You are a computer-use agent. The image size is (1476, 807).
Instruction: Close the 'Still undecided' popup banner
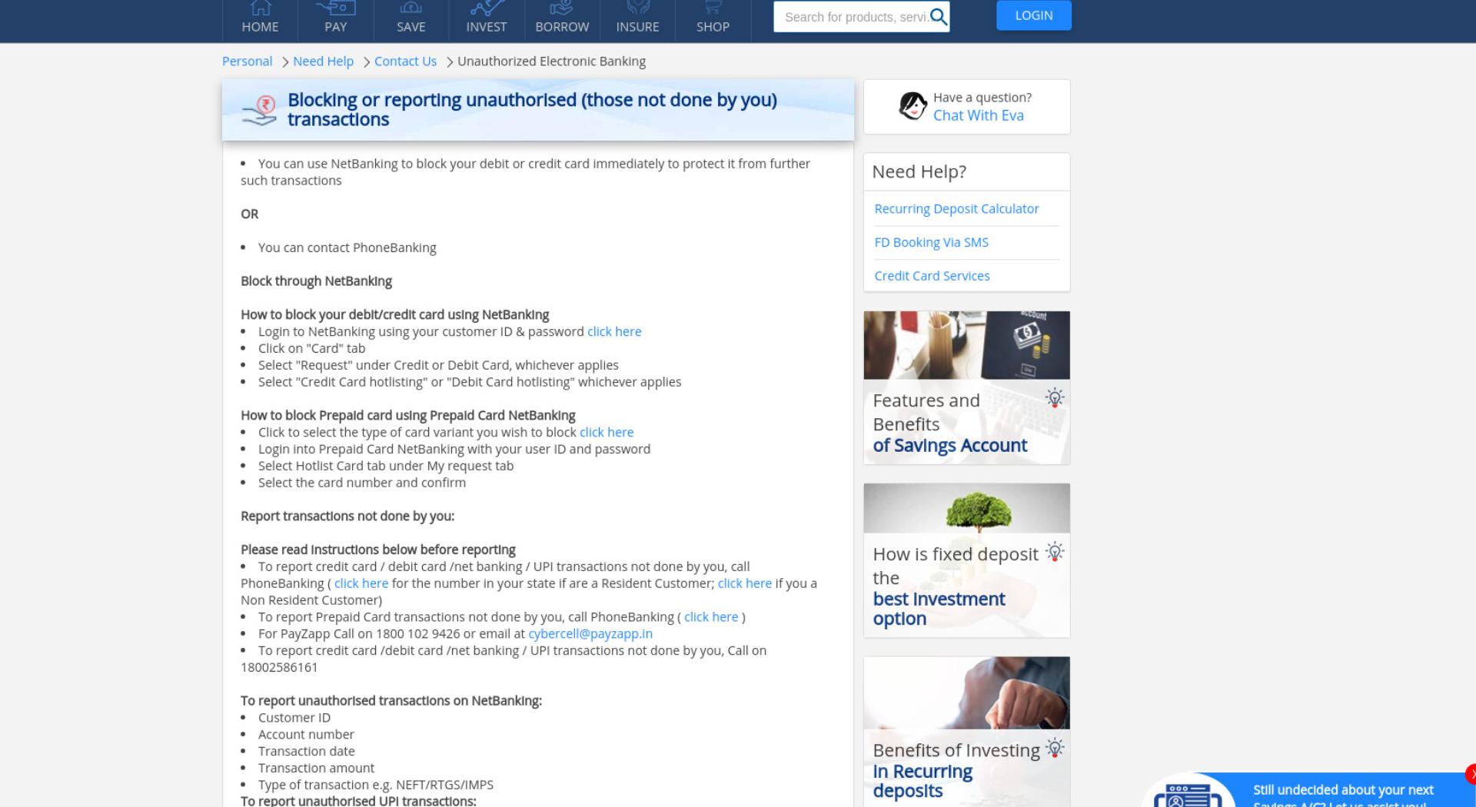[x=1471, y=773]
